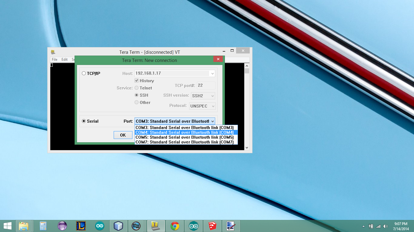The height and width of the screenshot is (232, 414).
Task: Open the Arduino icon beside League of Legends
Action: pyautogui.click(x=100, y=226)
